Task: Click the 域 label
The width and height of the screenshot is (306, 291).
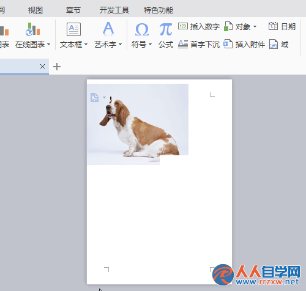Action: coord(285,45)
